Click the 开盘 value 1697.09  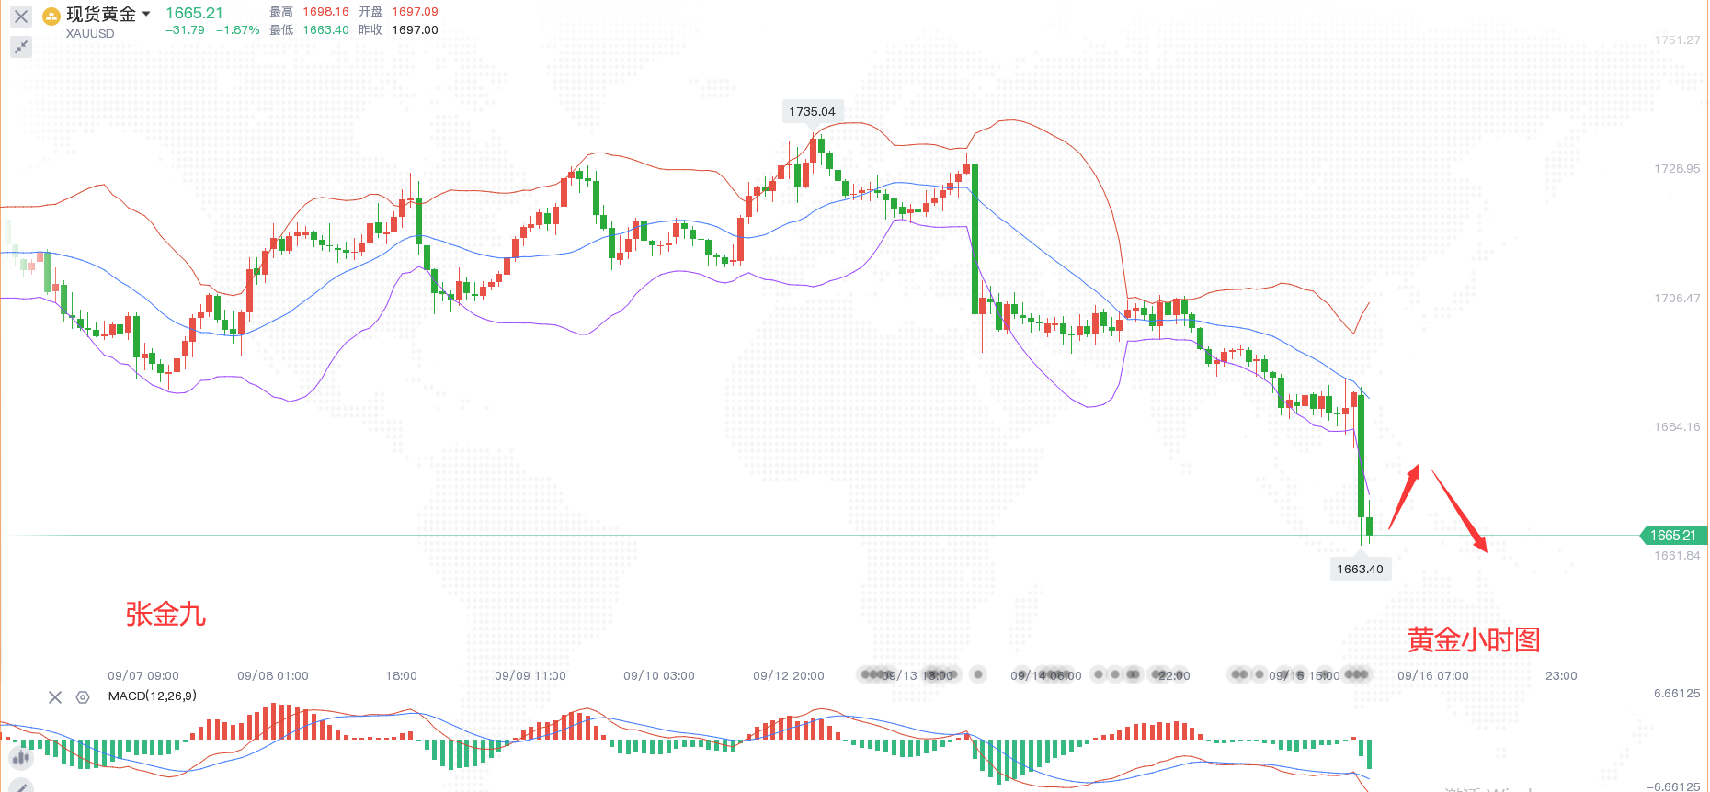(416, 12)
